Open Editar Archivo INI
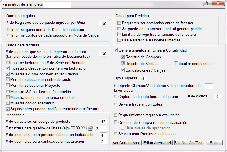The image size is (227, 152). [158, 143]
